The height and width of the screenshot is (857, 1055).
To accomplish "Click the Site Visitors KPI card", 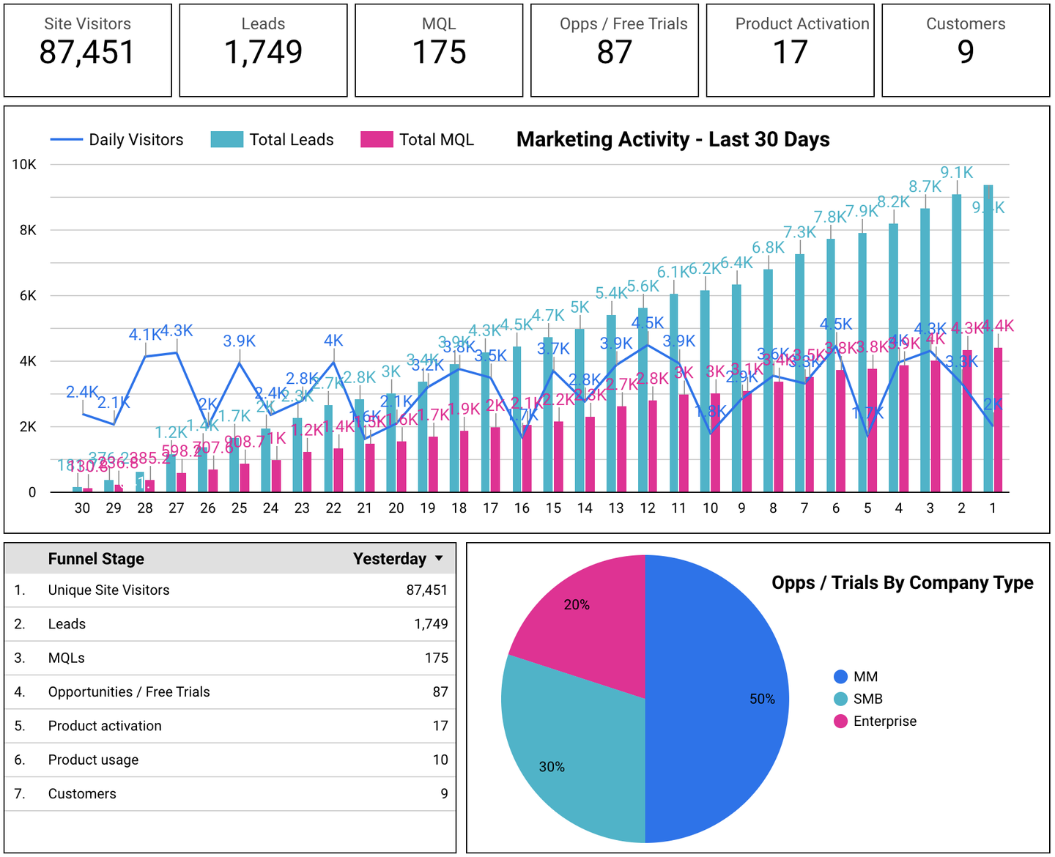I will [x=87, y=50].
